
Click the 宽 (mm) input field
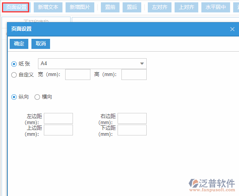[78, 75]
